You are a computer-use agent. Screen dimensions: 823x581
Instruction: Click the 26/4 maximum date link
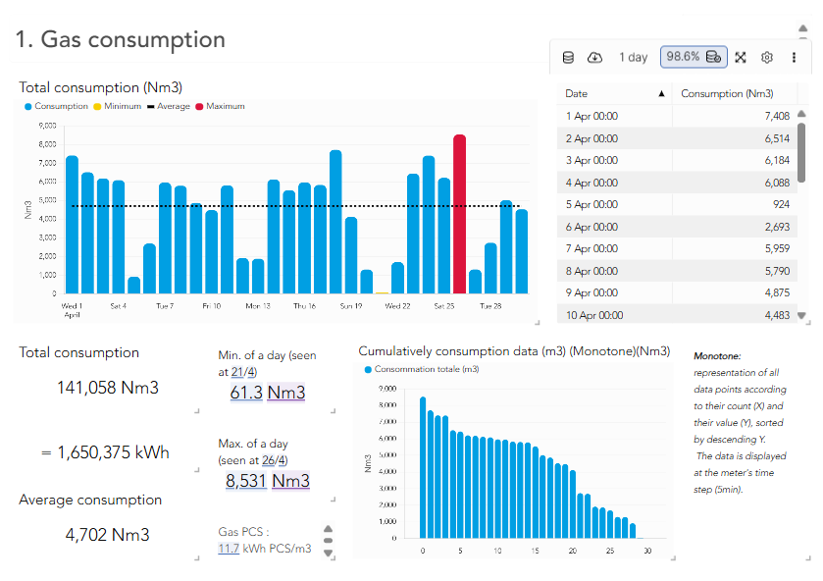pyautogui.click(x=275, y=460)
